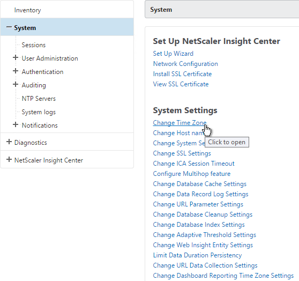Image resolution: width=299 pixels, height=281 pixels.
Task: Open Change Time Zone link
Action: click(x=180, y=123)
